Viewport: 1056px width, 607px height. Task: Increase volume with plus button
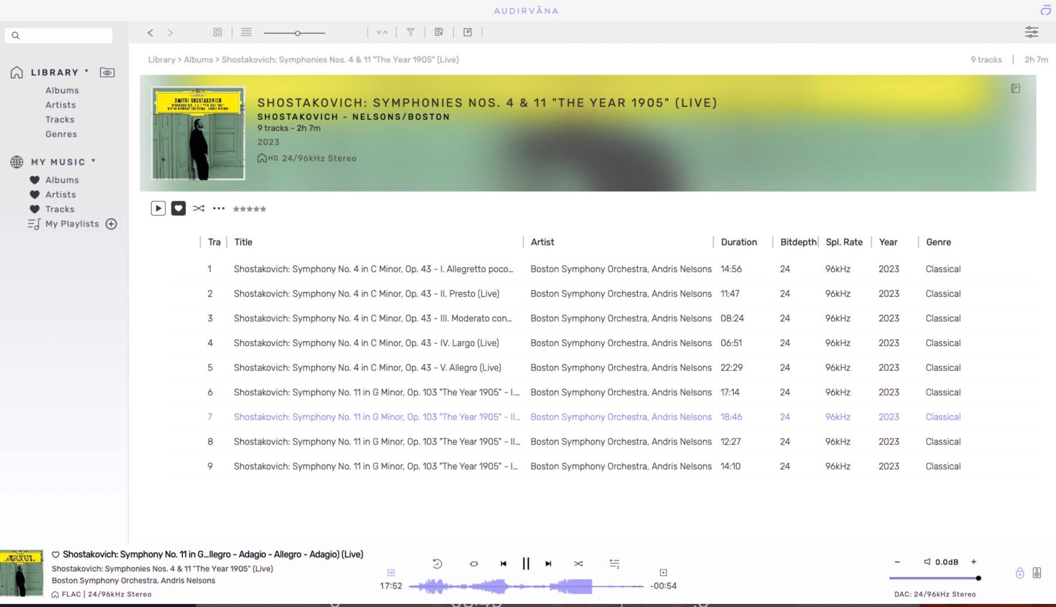tap(973, 562)
